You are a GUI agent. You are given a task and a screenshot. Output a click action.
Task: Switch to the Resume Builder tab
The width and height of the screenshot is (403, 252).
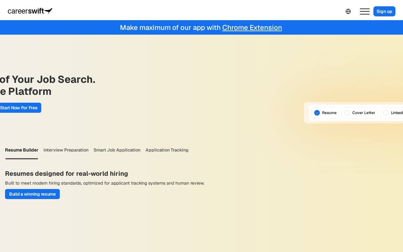[22, 150]
